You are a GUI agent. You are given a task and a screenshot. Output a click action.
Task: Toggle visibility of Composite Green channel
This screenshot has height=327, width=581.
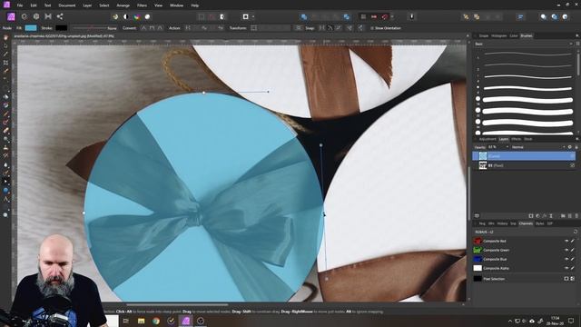566,250
